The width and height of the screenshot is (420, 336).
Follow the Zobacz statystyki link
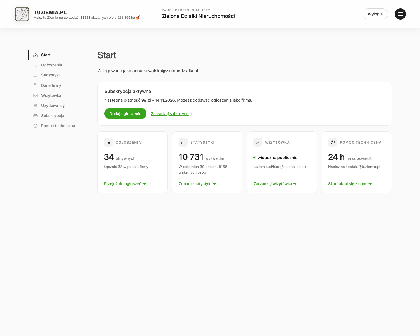[x=197, y=184]
